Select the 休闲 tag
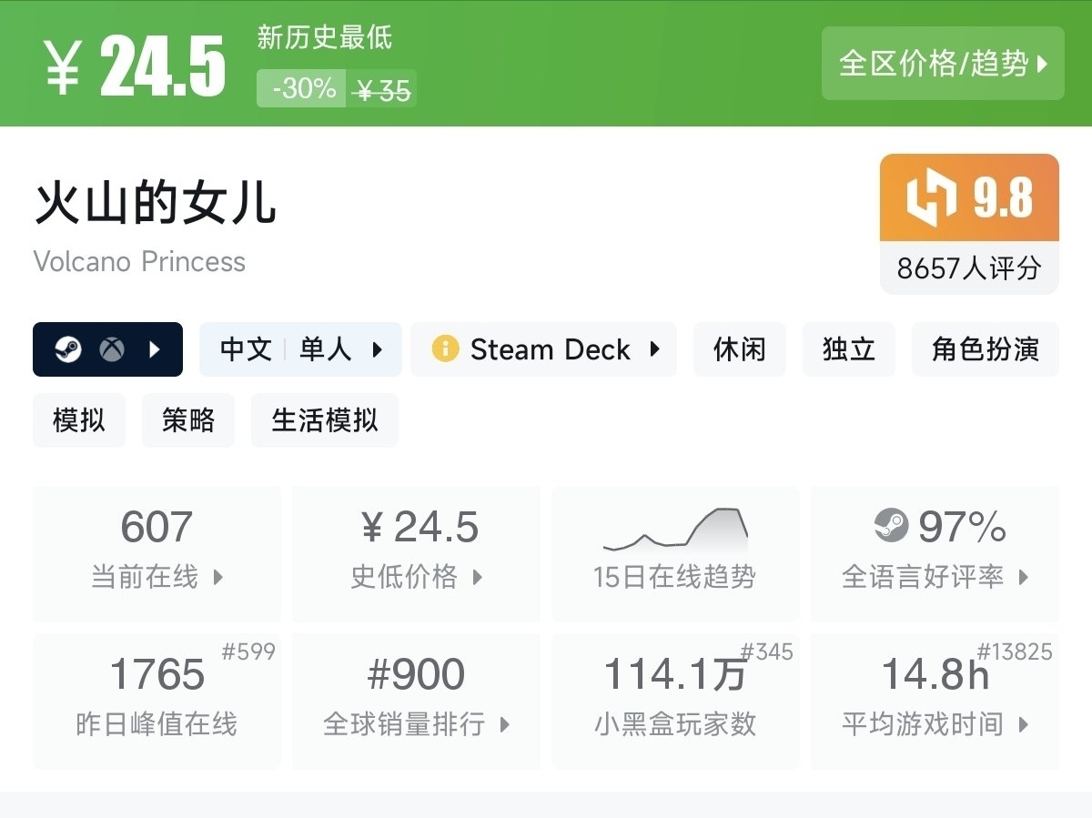 click(x=740, y=349)
